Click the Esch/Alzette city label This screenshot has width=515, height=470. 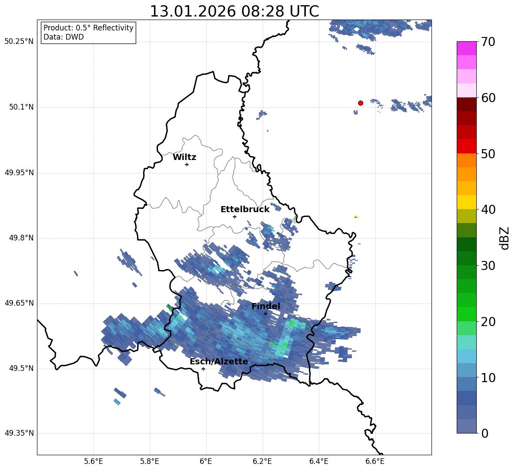click(x=219, y=361)
